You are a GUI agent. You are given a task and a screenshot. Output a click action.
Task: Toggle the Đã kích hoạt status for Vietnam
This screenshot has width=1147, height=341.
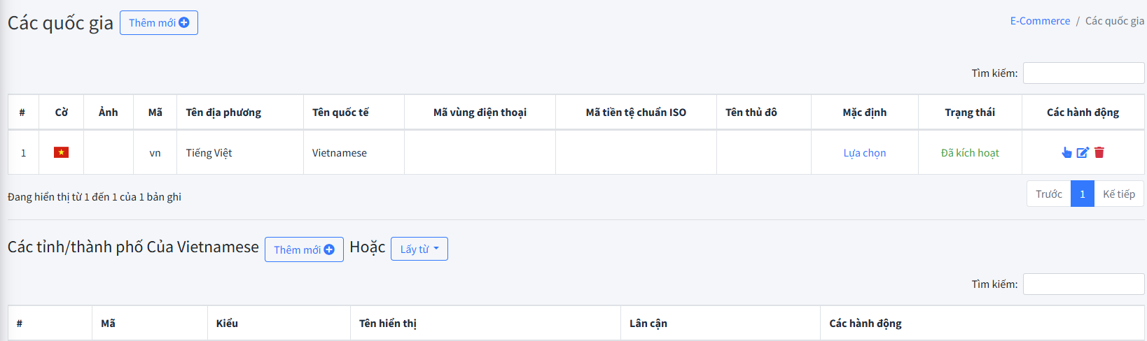[x=970, y=153]
